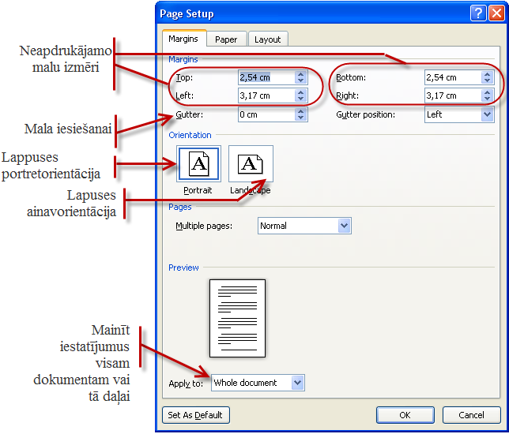The height and width of the screenshot is (434, 509).
Task: Click in the Top margin input field
Action: (x=265, y=77)
